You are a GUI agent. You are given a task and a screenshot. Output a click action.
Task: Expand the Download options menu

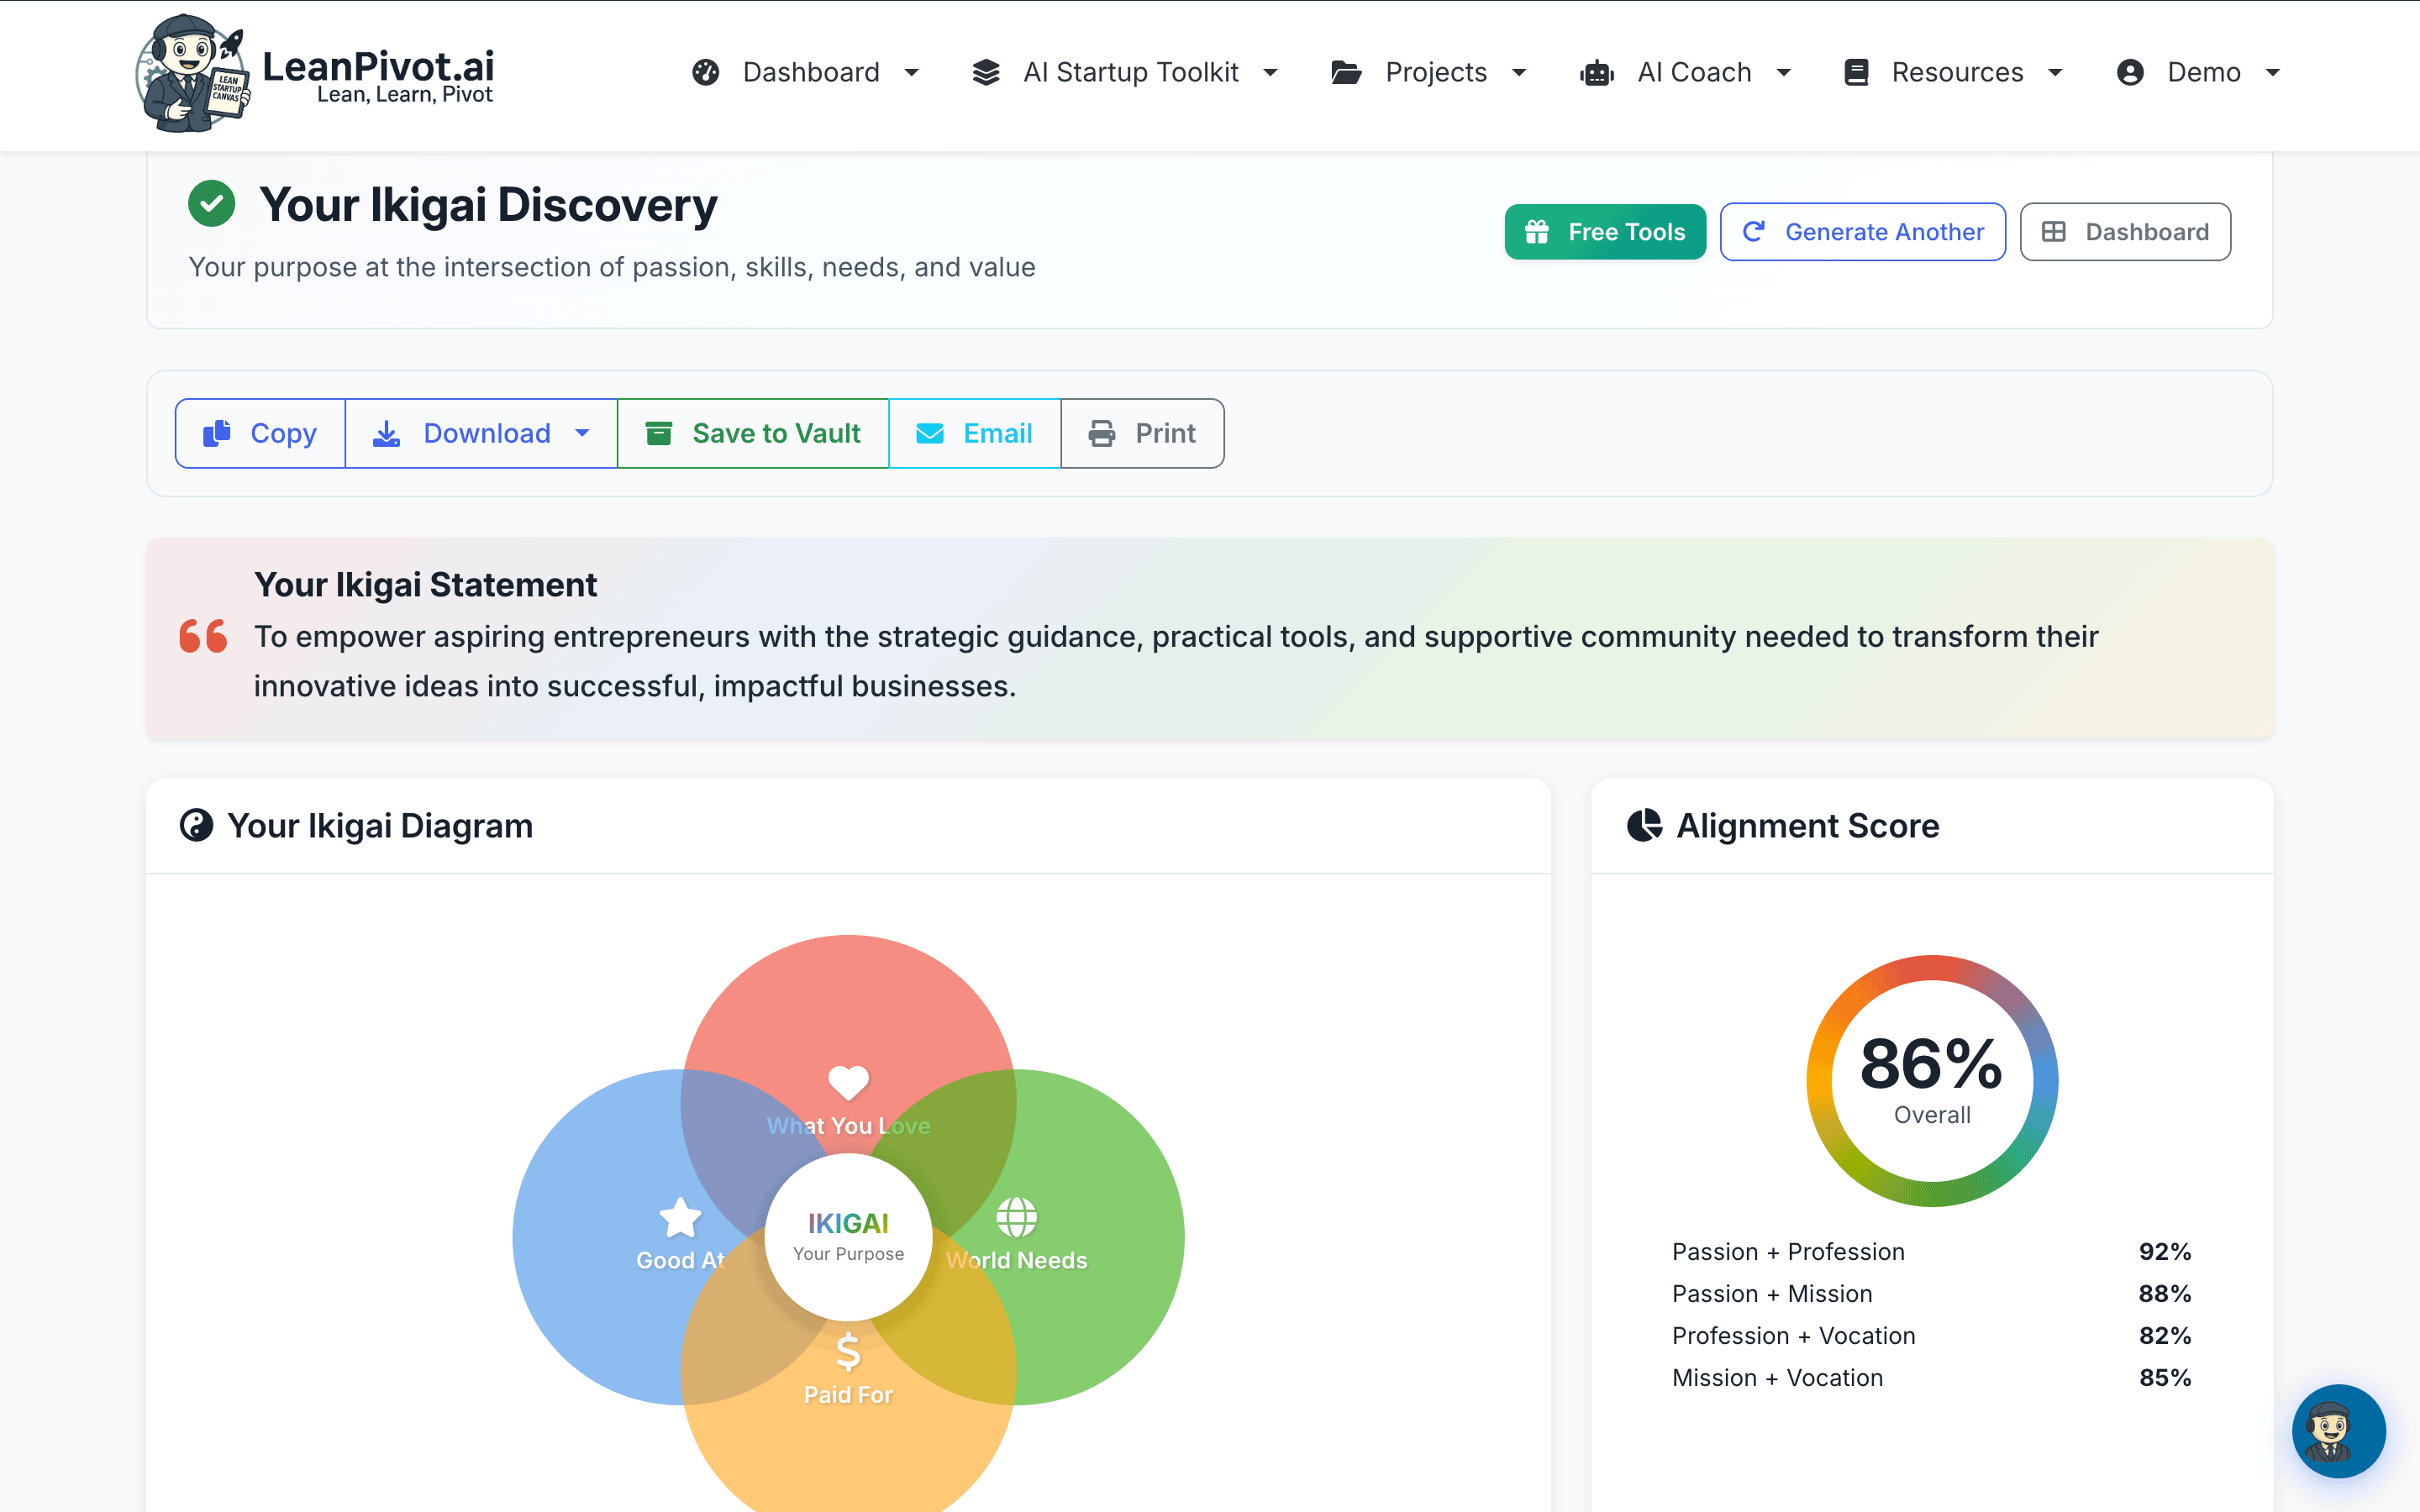[583, 433]
